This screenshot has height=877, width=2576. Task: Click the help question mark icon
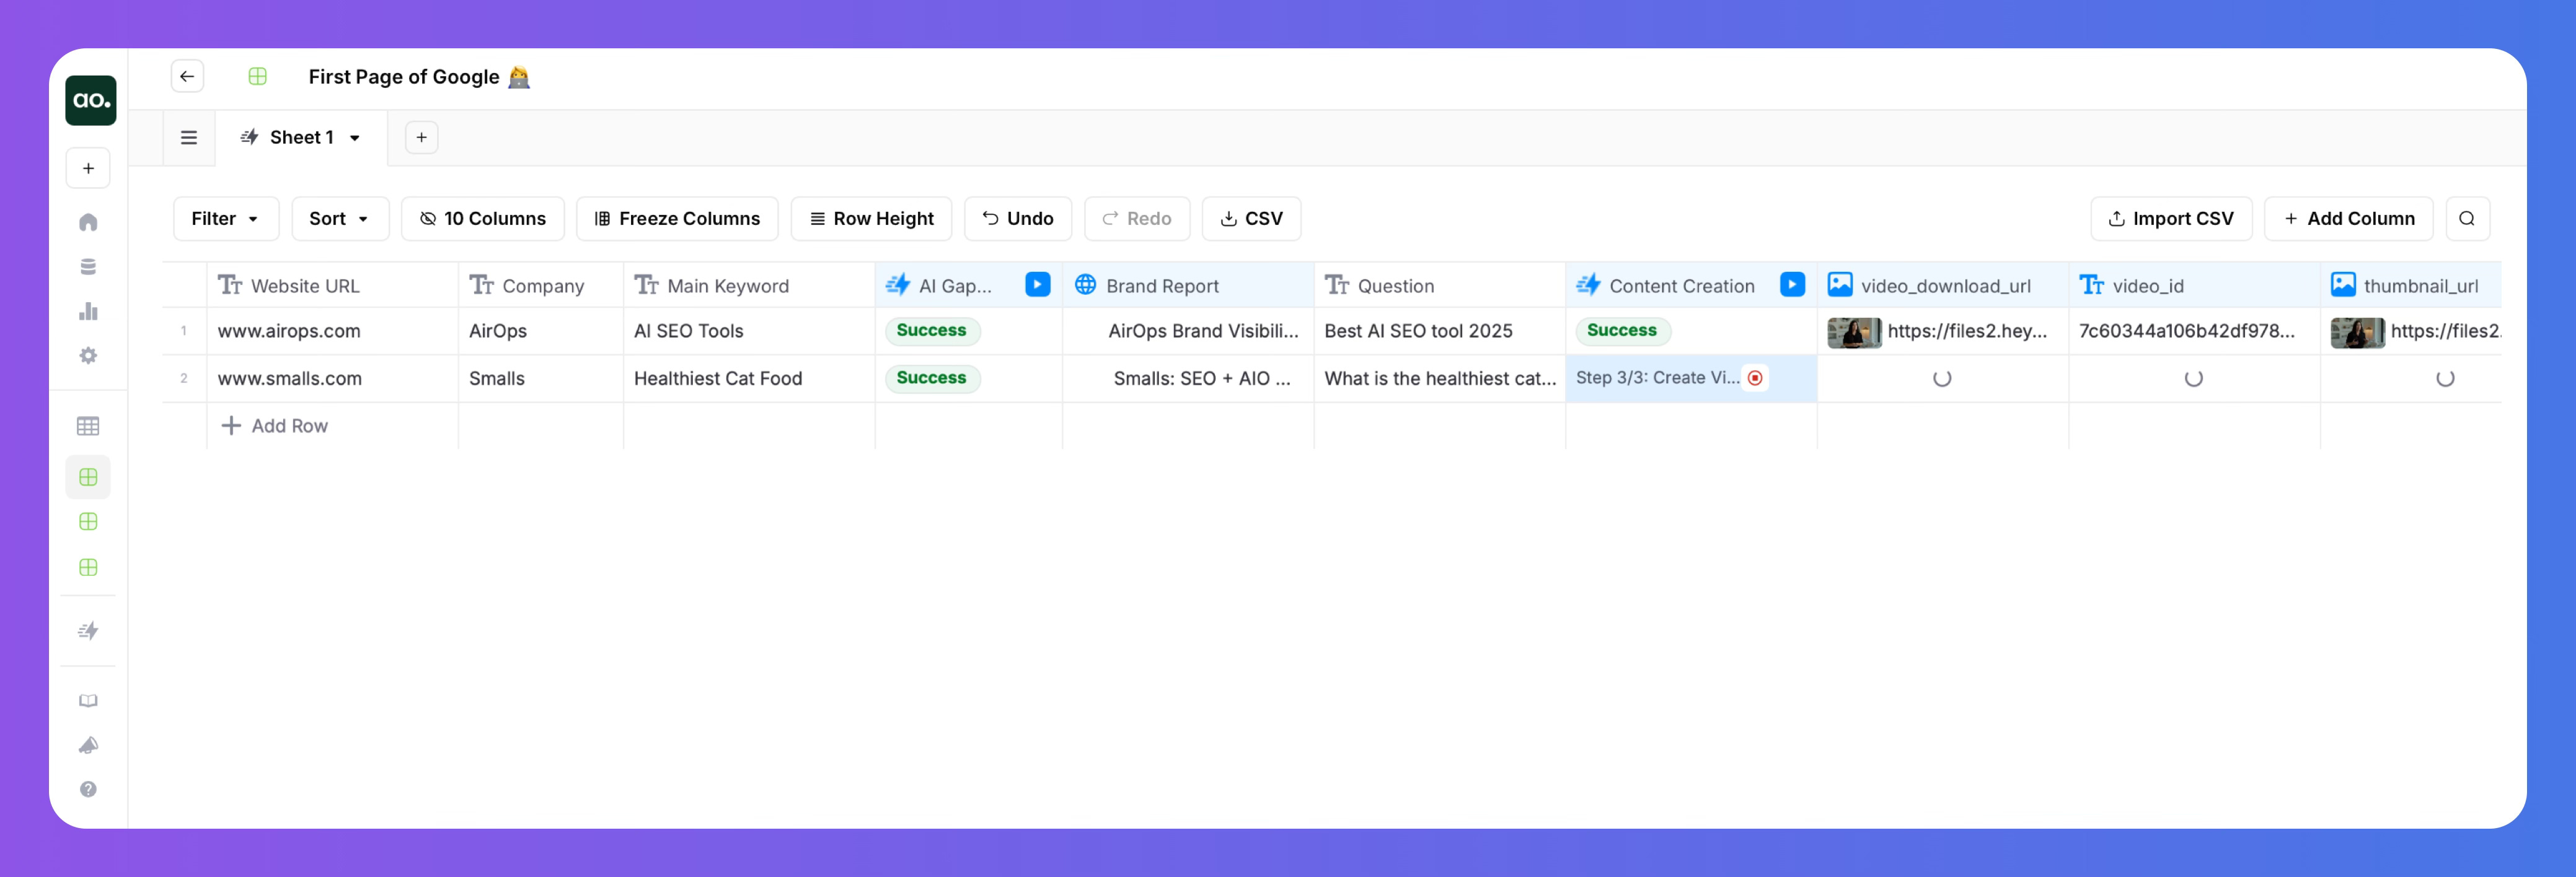tap(88, 789)
